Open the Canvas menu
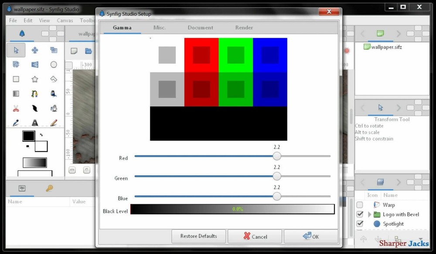 [65, 20]
